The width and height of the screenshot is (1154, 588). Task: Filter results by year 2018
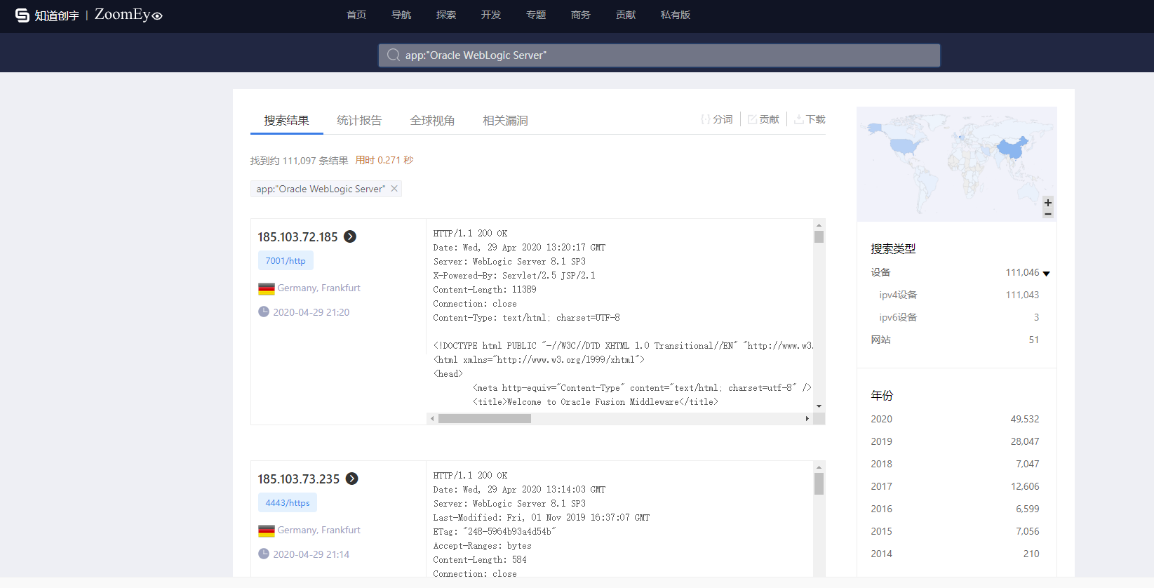[882, 464]
